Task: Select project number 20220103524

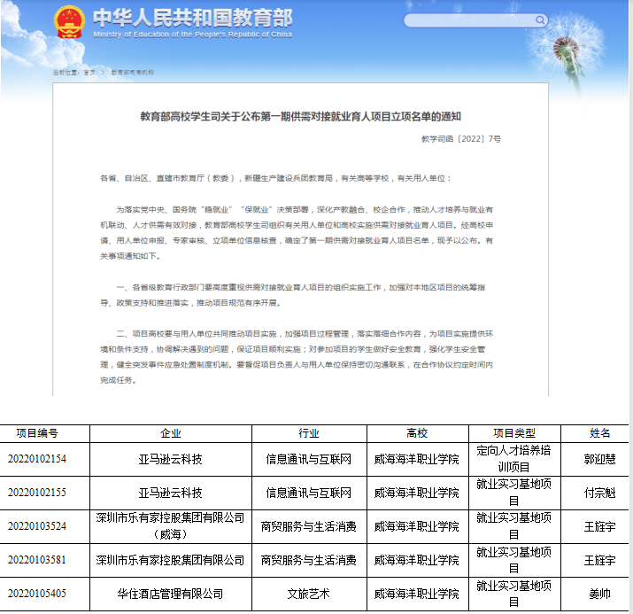Action: point(36,526)
